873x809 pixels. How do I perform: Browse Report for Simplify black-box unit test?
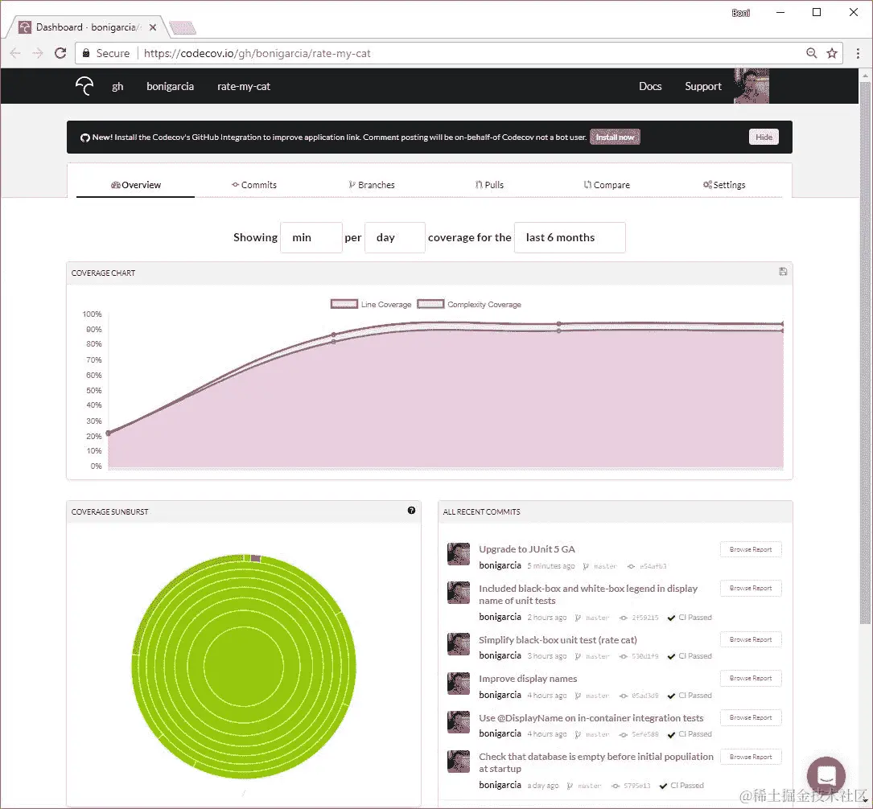(751, 639)
